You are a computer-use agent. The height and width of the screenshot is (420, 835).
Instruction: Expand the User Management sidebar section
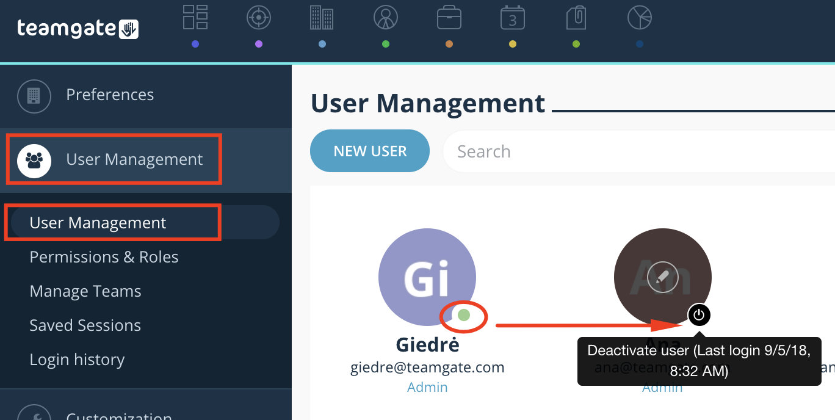(x=146, y=160)
